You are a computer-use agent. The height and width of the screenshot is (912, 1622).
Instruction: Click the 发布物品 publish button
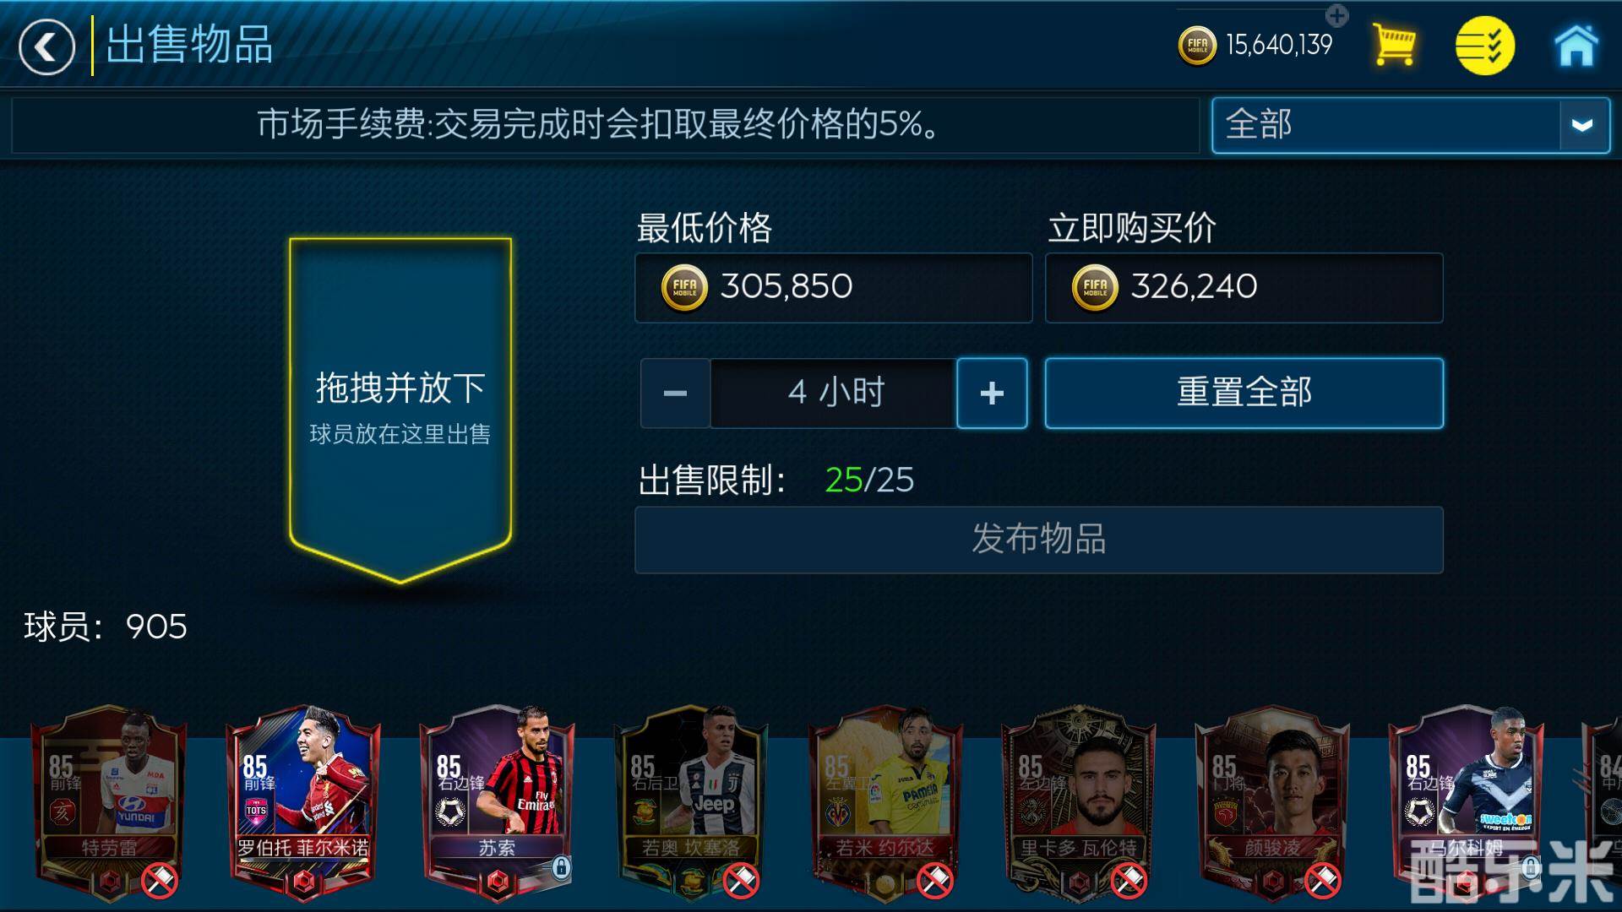point(1039,540)
